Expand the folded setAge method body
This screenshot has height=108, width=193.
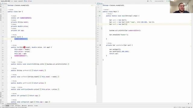tap(42, 102)
